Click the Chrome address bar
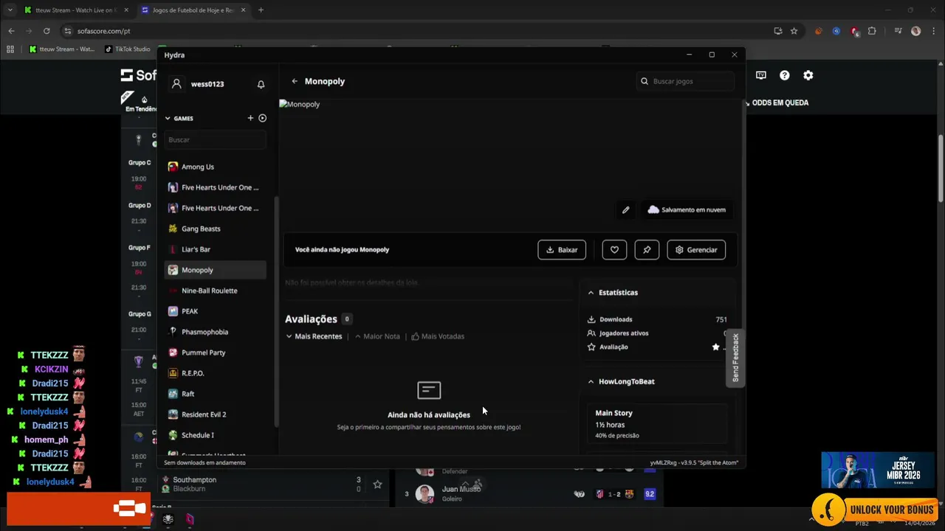This screenshot has height=531, width=945. [x=413, y=31]
